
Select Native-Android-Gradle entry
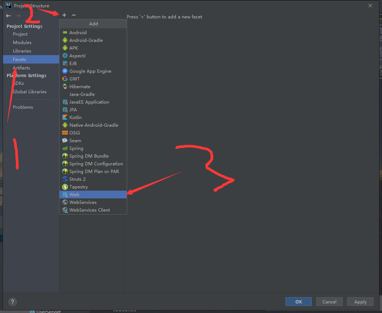click(93, 125)
